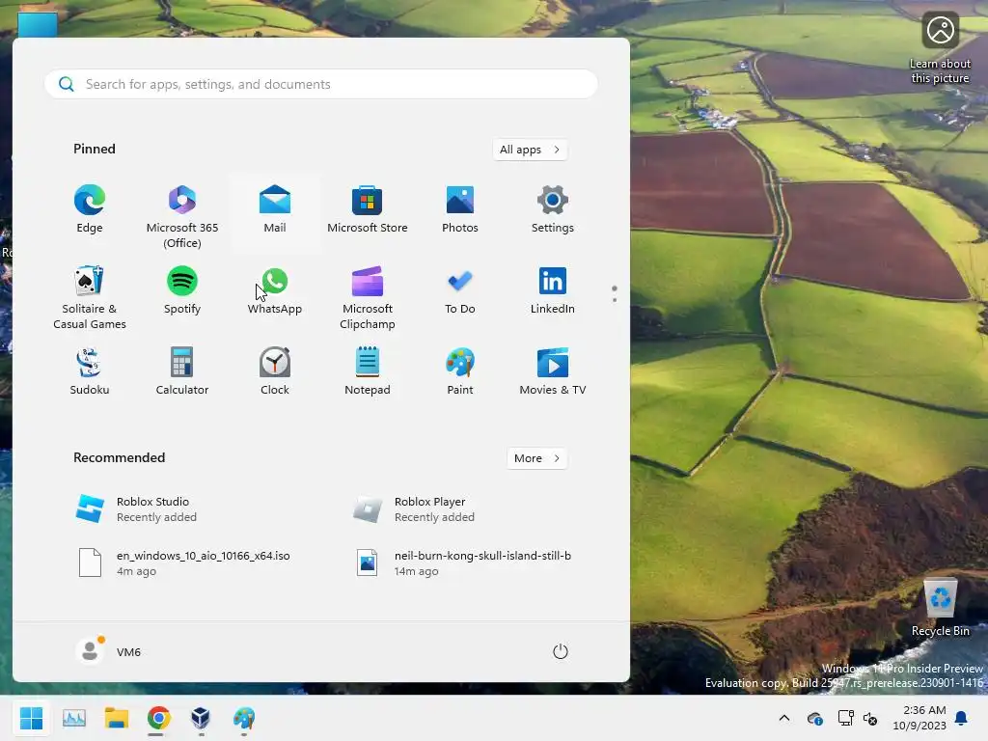Open Notepad
Screen dimensions: 988x741
point(368,371)
